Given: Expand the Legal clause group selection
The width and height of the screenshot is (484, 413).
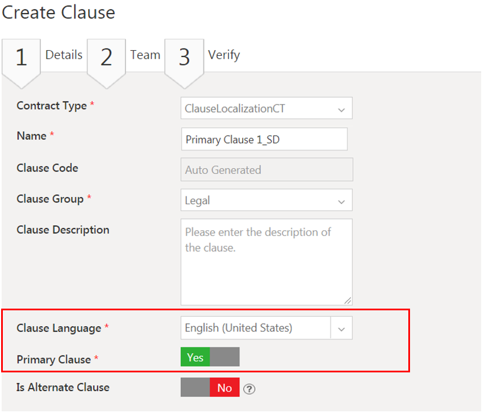Looking at the screenshot, I should coord(260,200).
